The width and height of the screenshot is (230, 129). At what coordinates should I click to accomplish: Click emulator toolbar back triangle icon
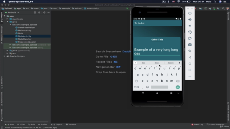pyautogui.click(x=190, y=57)
